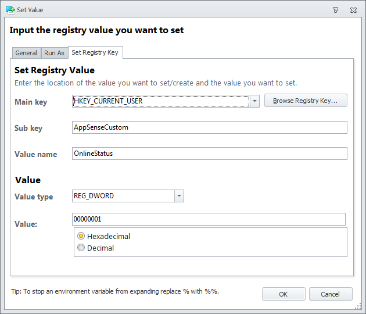Focus the Value name field with OnlineStatus

(x=209, y=154)
